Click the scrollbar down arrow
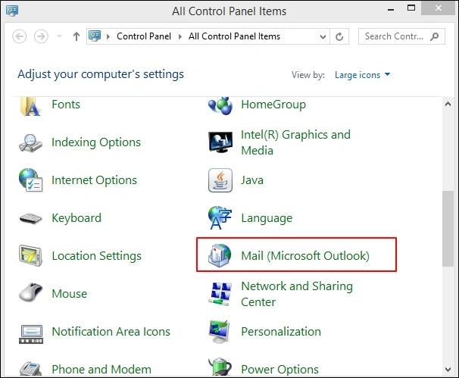 click(448, 370)
